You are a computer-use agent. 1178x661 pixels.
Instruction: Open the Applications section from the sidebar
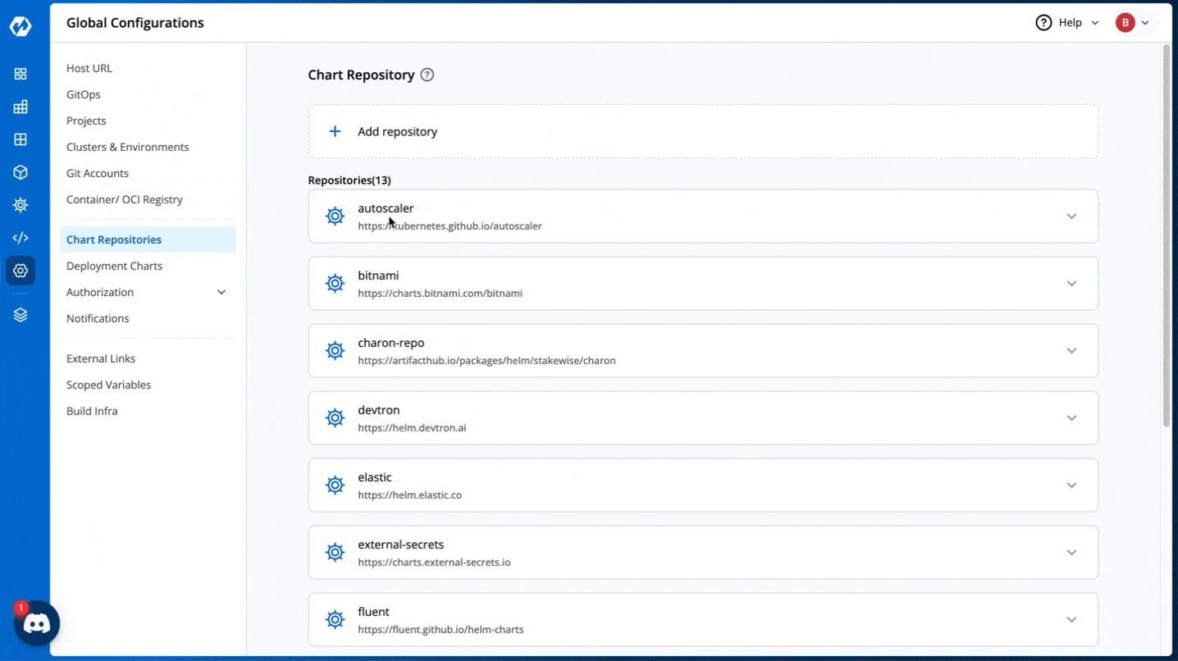20,74
